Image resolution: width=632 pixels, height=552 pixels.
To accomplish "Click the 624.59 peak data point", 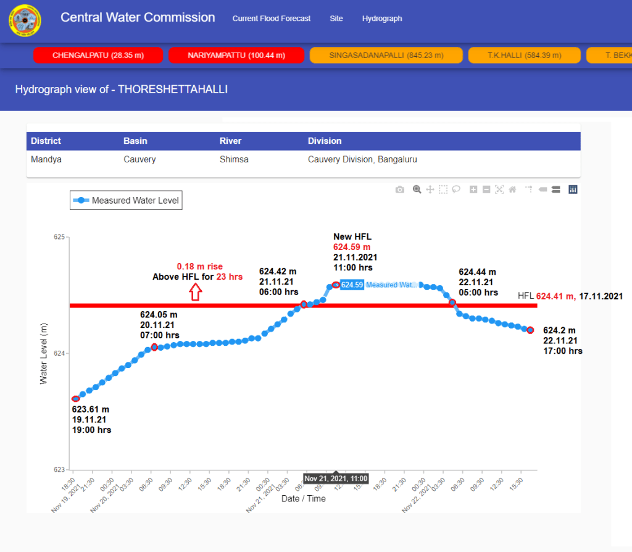I will tap(336, 285).
